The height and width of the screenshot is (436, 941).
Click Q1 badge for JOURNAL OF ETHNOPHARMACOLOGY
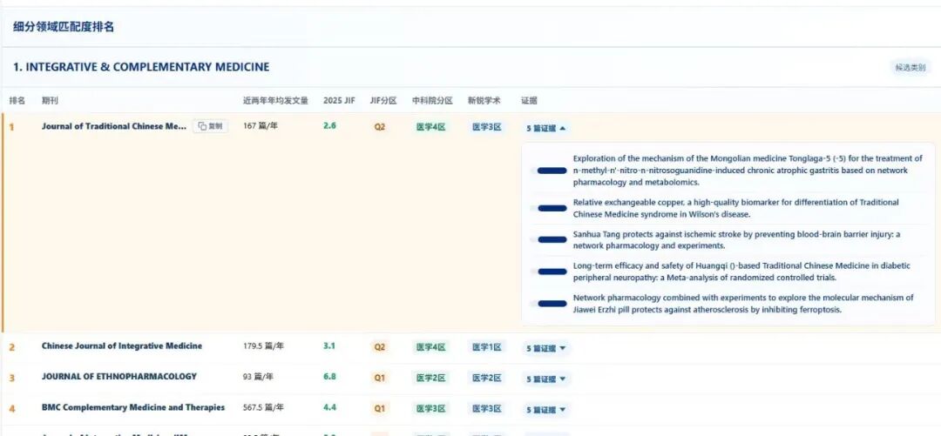(379, 378)
